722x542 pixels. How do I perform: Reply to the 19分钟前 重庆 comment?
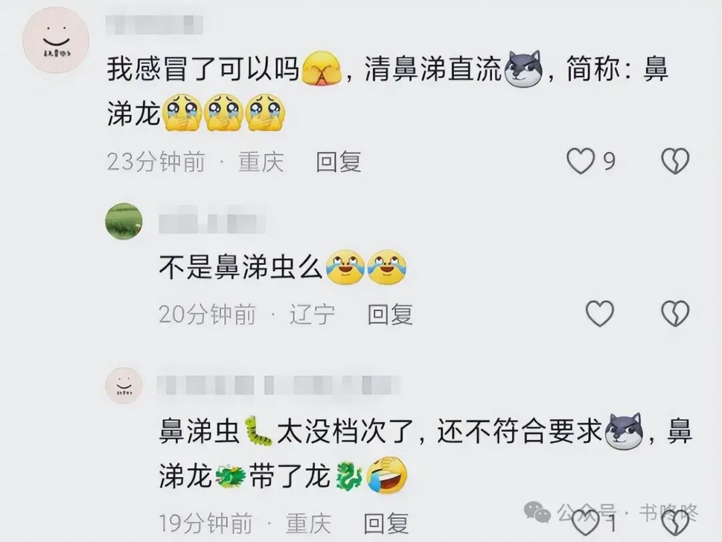tap(386, 523)
